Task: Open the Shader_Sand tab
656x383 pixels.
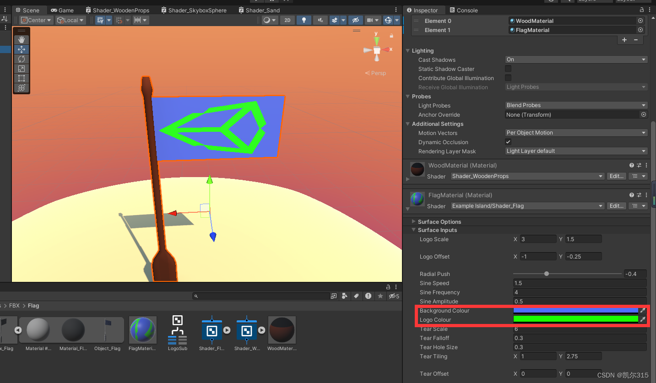Action: [259, 10]
